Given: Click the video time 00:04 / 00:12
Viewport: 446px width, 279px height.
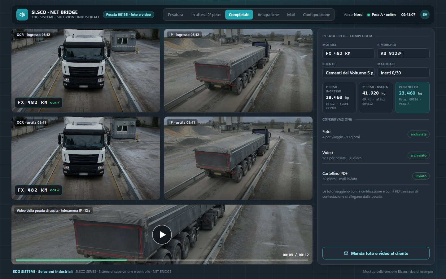Looking at the screenshot, I should coord(295,255).
